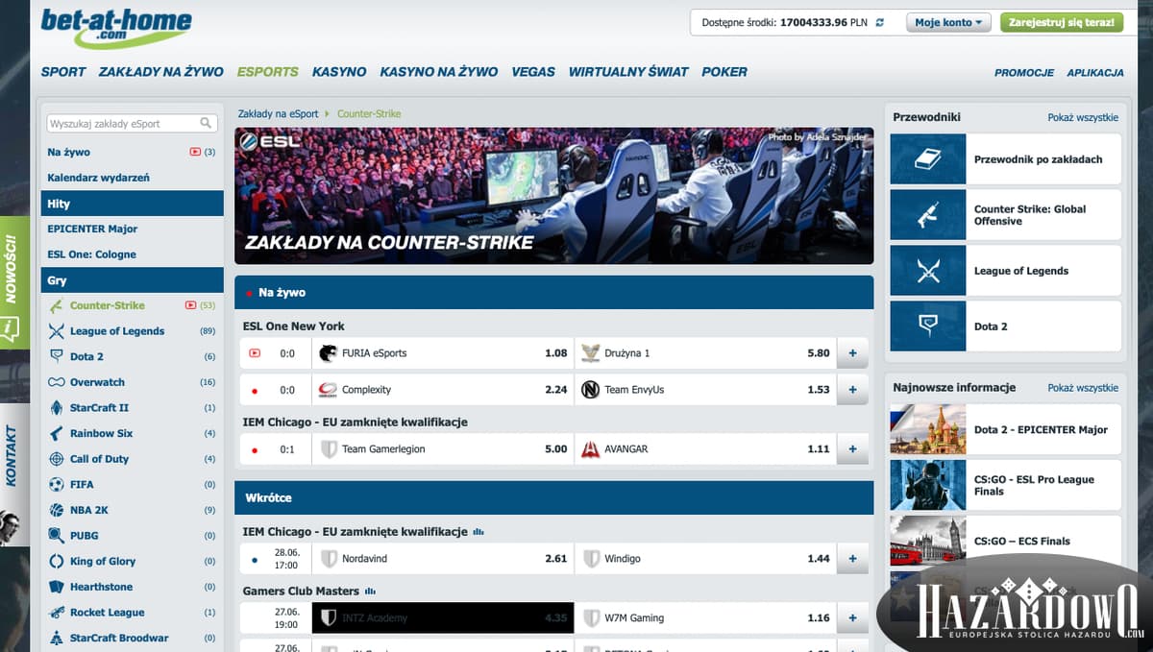Bet on Windigo odds 1.44

pos(705,559)
